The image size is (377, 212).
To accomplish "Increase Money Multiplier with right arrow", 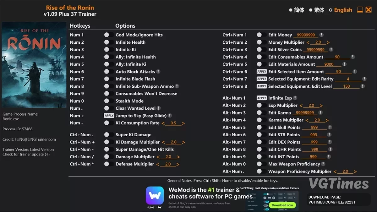I will coord(328,42).
